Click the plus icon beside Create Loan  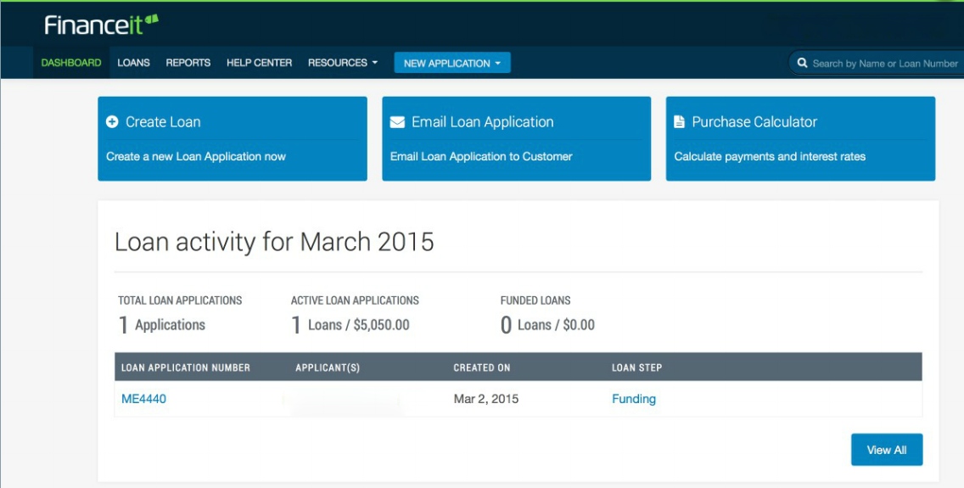click(112, 121)
